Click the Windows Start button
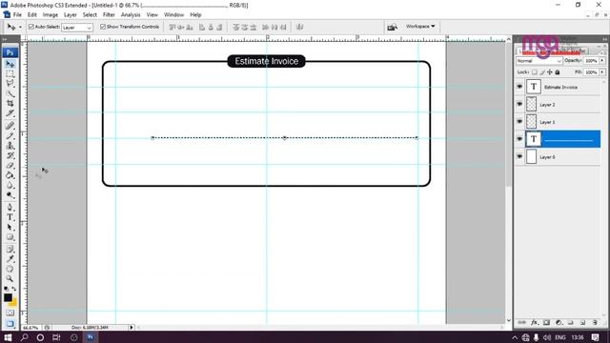This screenshot has width=610, height=343. coord(8,337)
